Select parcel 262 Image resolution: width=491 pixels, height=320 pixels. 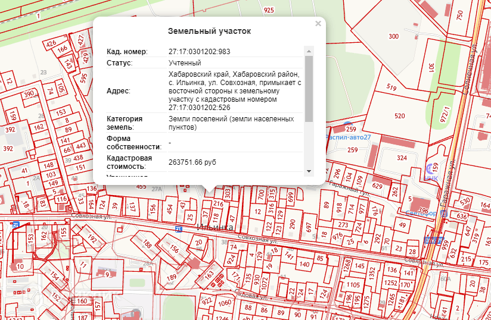(395, 191)
